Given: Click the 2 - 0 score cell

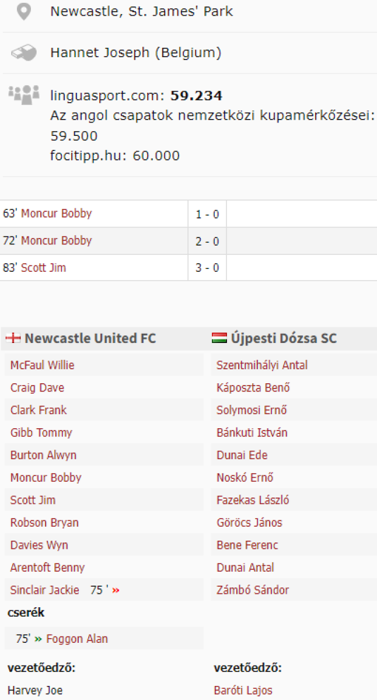Looking at the screenshot, I should (x=207, y=241).
